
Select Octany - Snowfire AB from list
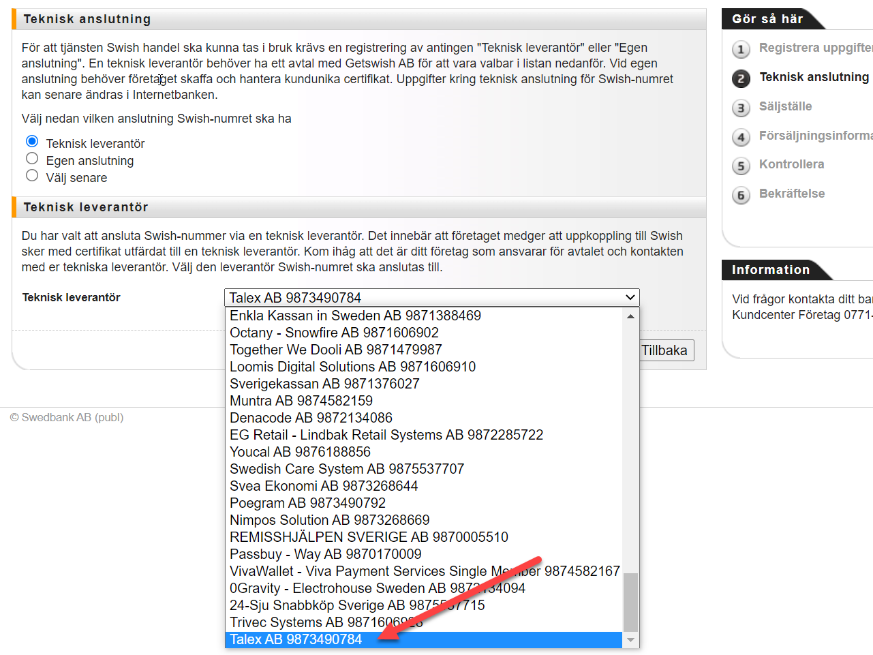point(423,333)
